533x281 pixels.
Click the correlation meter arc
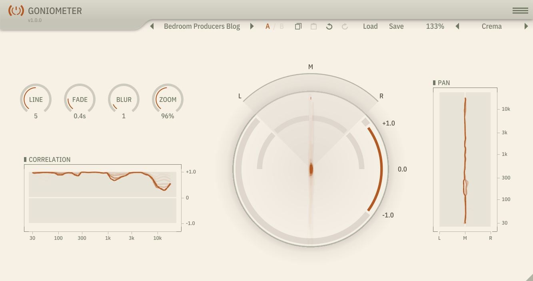click(376, 169)
